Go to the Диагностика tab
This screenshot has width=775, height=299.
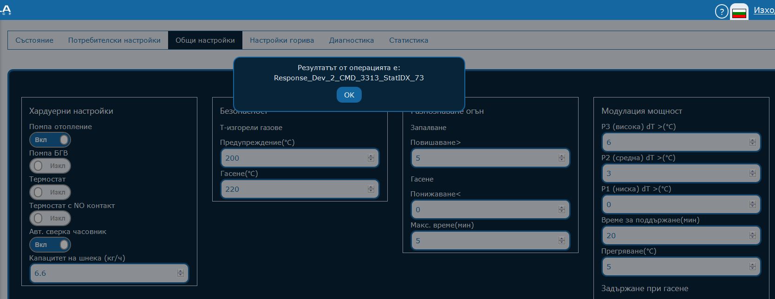(x=352, y=40)
